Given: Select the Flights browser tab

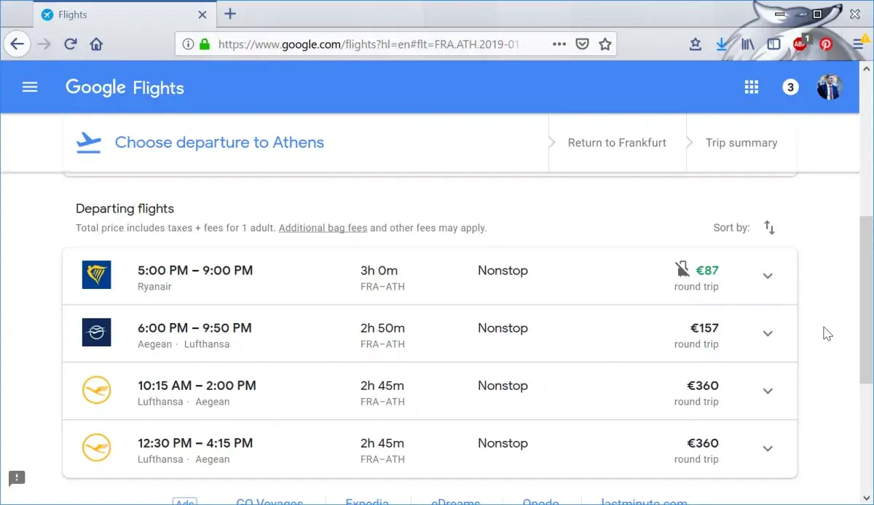Looking at the screenshot, I should tap(124, 15).
